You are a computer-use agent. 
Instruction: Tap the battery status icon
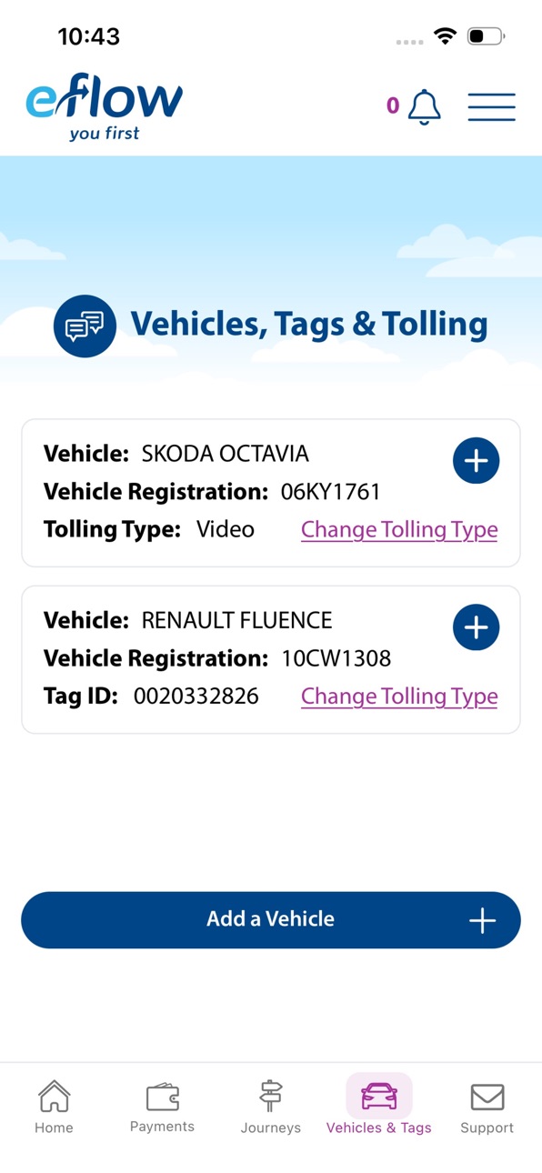486,36
